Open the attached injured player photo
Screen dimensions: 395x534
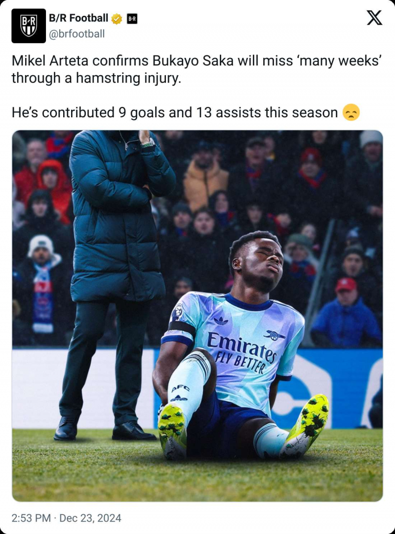coord(197,316)
